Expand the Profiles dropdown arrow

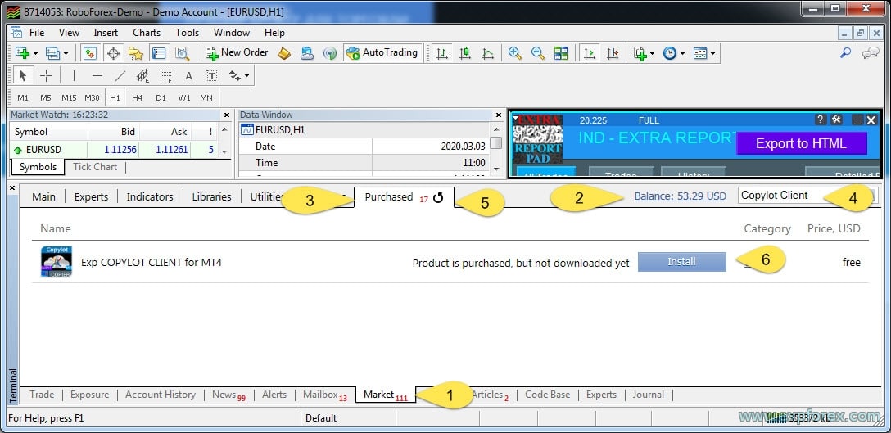click(x=66, y=53)
